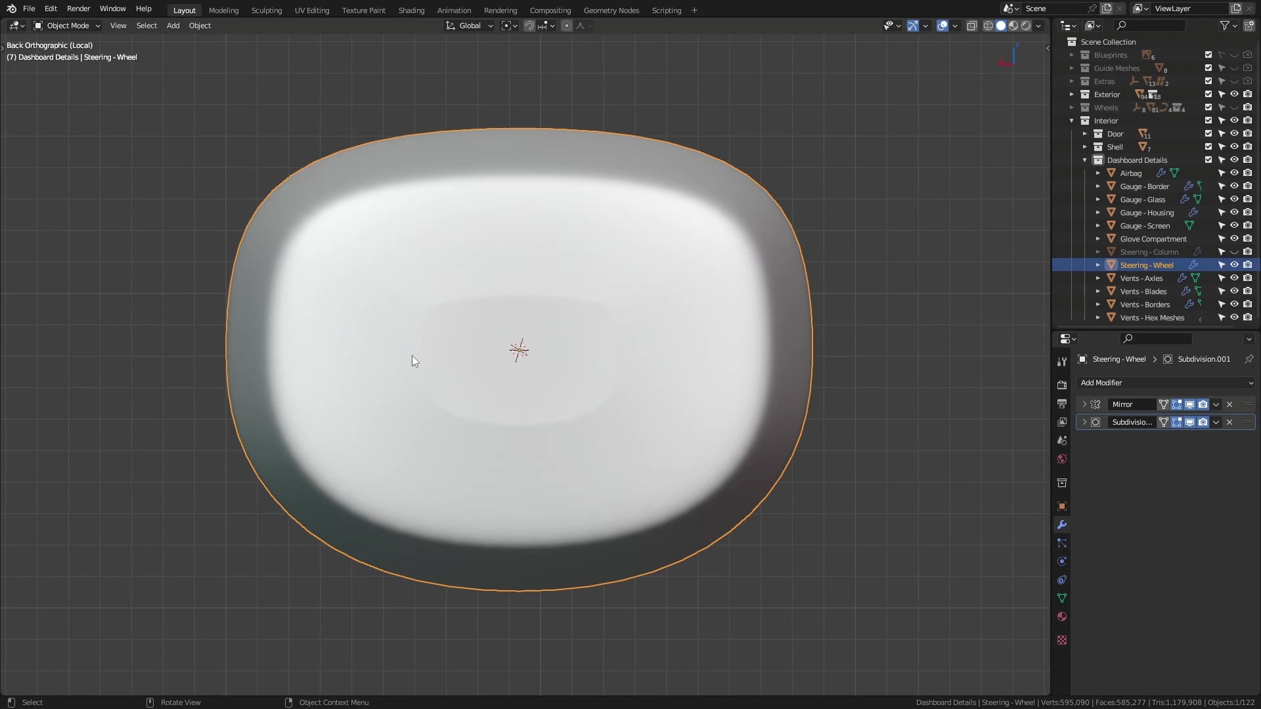Expand the Mirror modifier panel
This screenshot has width=1261, height=709.
[1084, 404]
